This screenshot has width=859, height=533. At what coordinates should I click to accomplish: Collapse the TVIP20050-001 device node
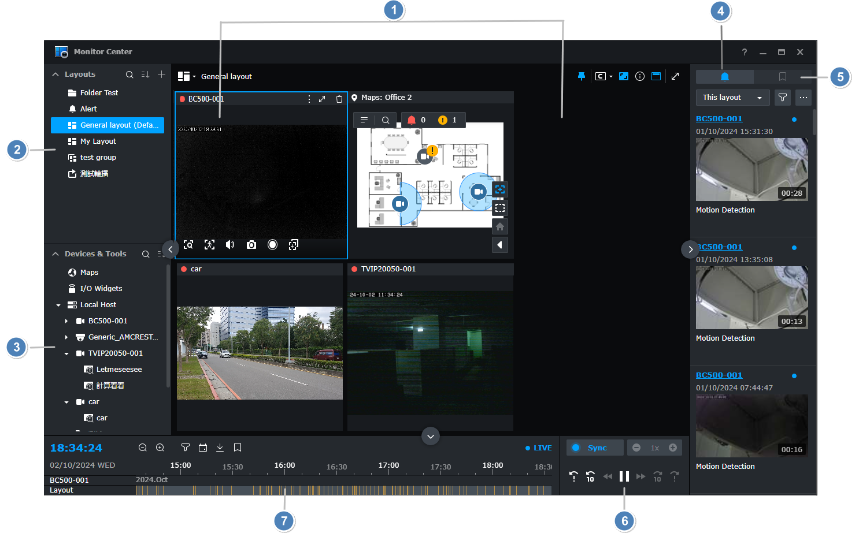(x=66, y=353)
